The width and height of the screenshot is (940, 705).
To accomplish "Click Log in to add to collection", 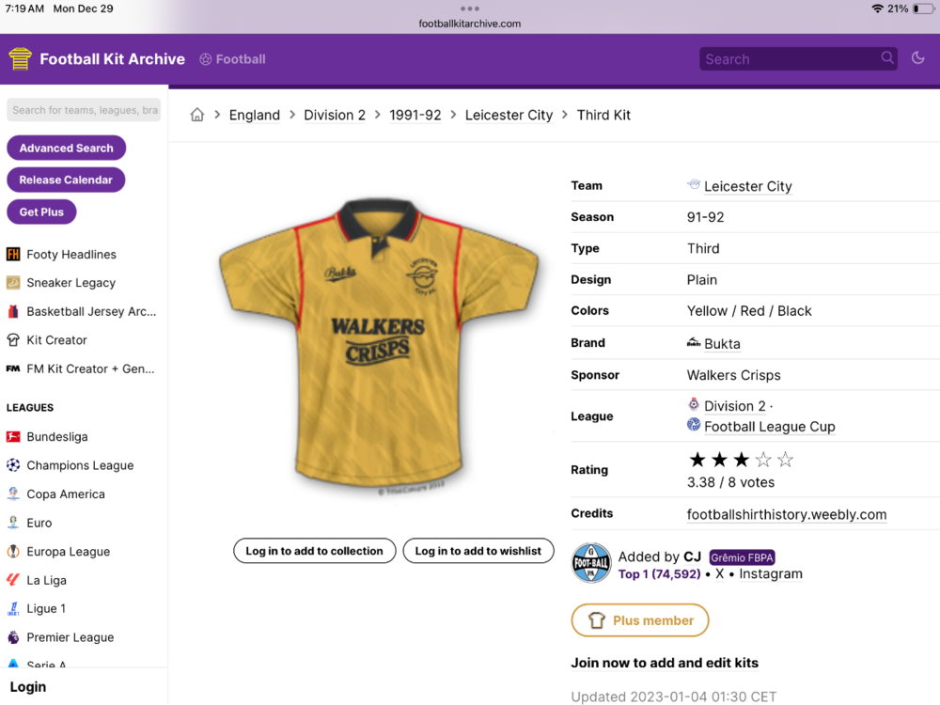I will click(x=314, y=551).
